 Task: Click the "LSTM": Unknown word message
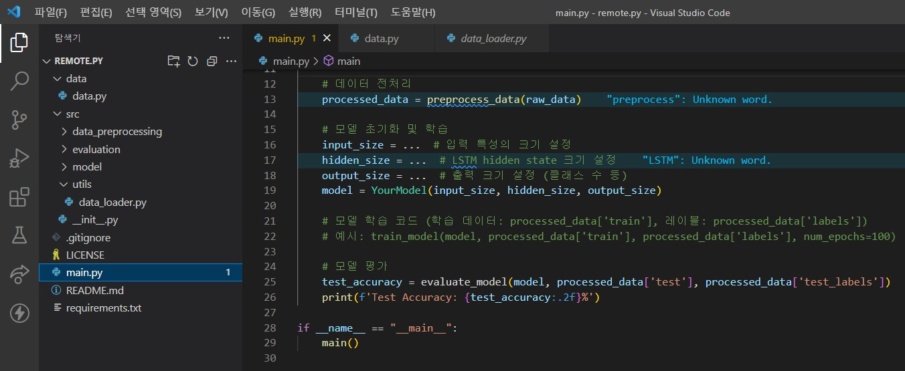click(707, 160)
